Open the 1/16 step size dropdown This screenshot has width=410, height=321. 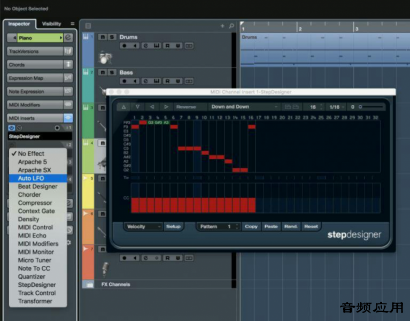(337, 107)
